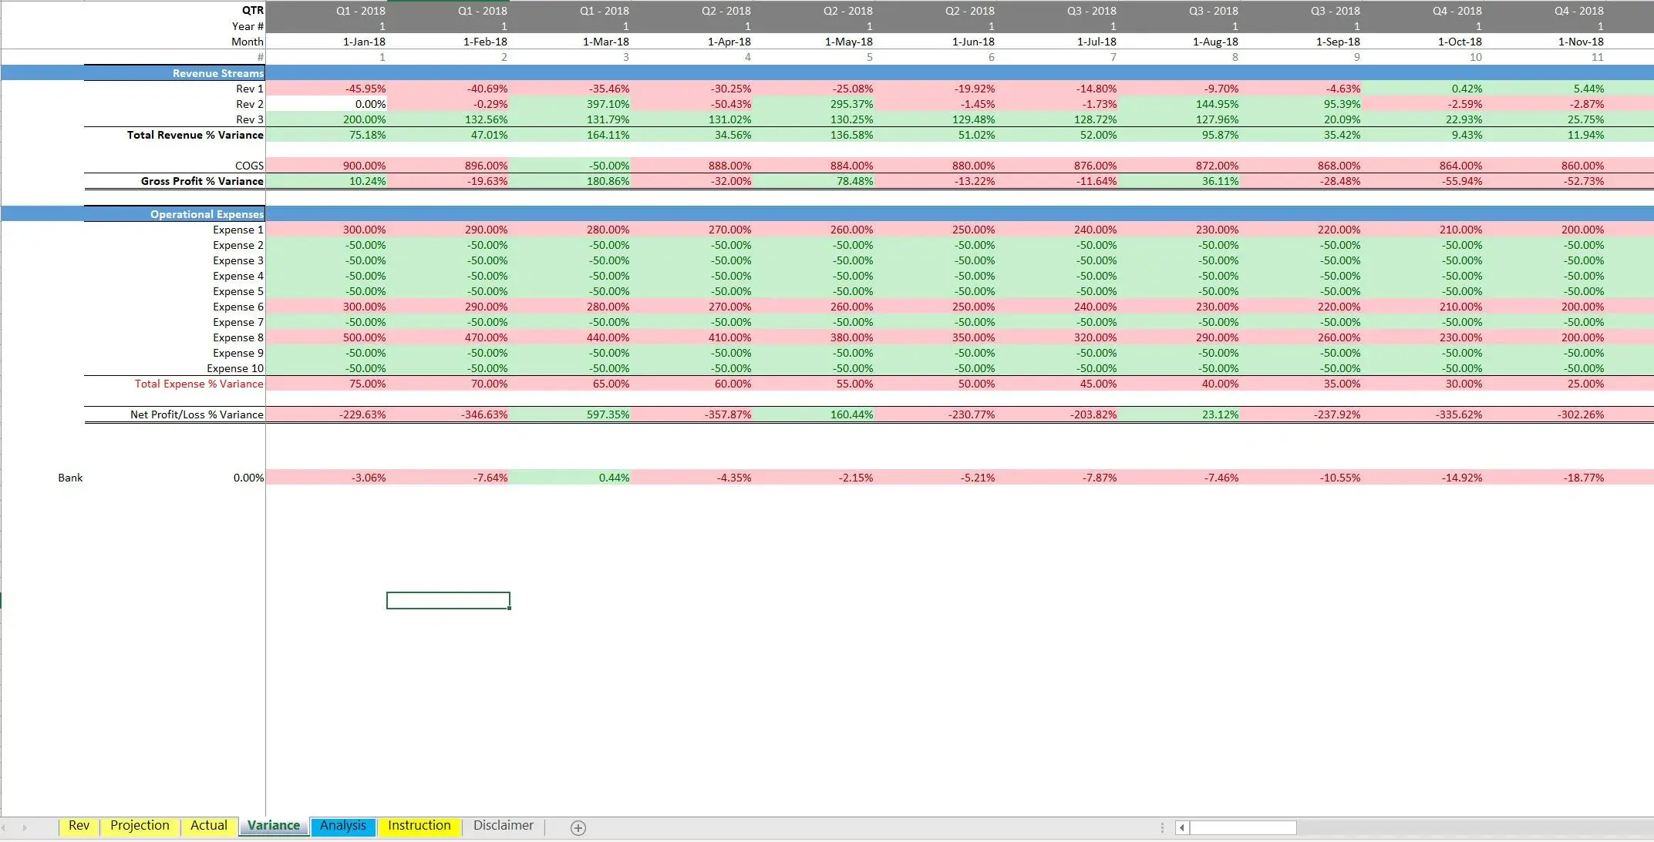Click the new sheet plus button
The width and height of the screenshot is (1654, 842).
coord(577,827)
